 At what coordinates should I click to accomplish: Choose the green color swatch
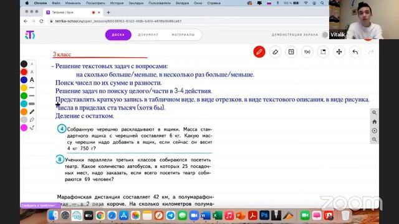click(x=24, y=96)
